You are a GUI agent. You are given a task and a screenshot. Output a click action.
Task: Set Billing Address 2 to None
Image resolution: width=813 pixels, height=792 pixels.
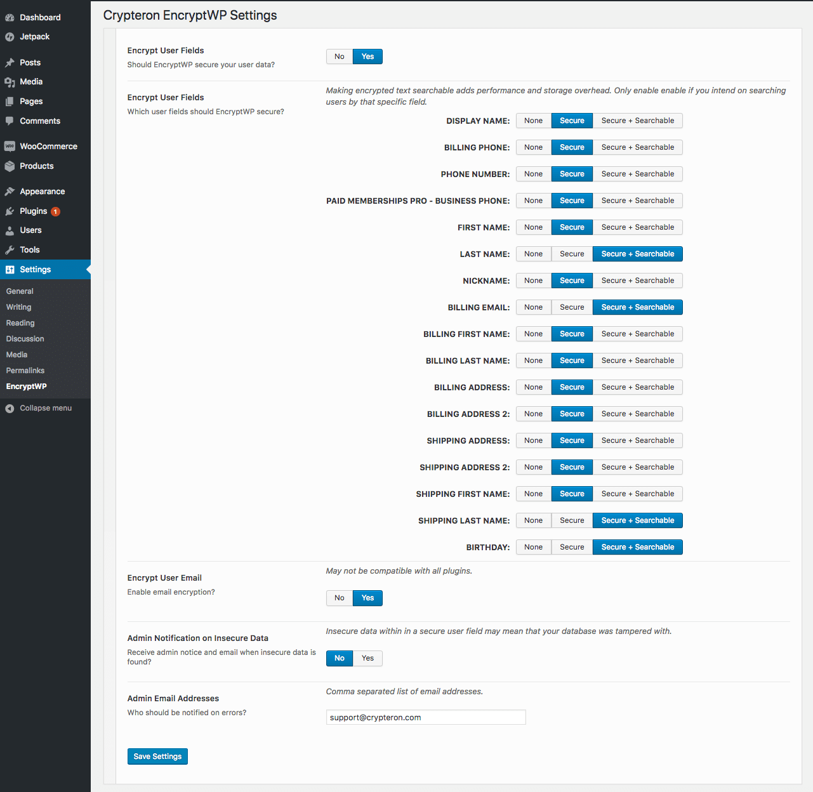(533, 414)
